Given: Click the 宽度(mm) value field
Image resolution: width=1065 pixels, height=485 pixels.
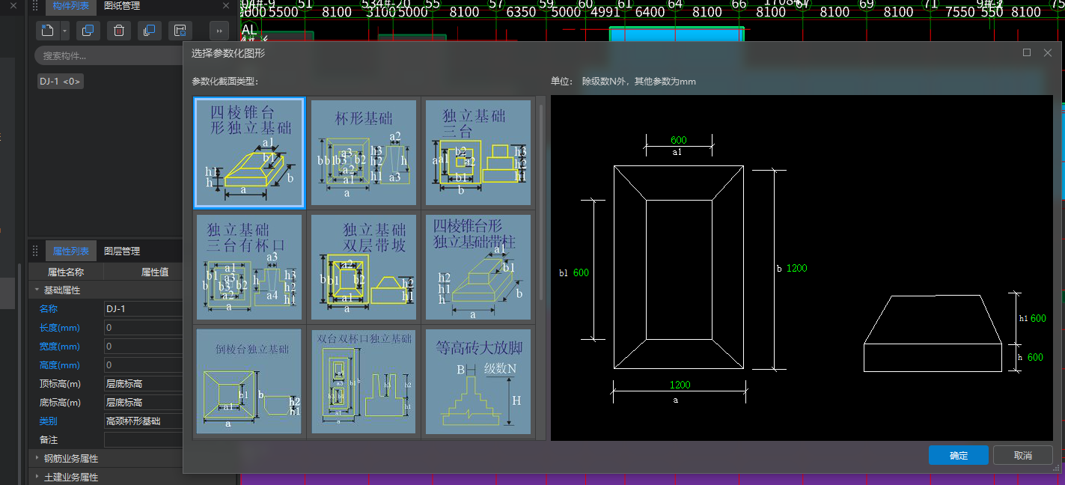Looking at the screenshot, I should [143, 346].
